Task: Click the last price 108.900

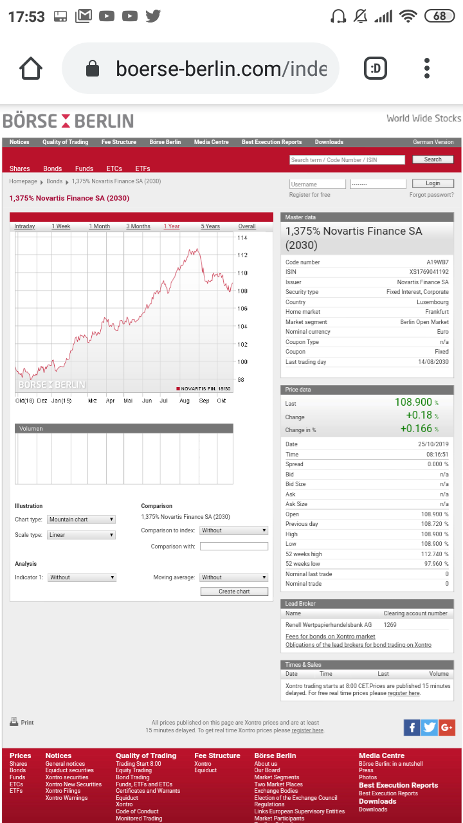Action: pyautogui.click(x=413, y=402)
